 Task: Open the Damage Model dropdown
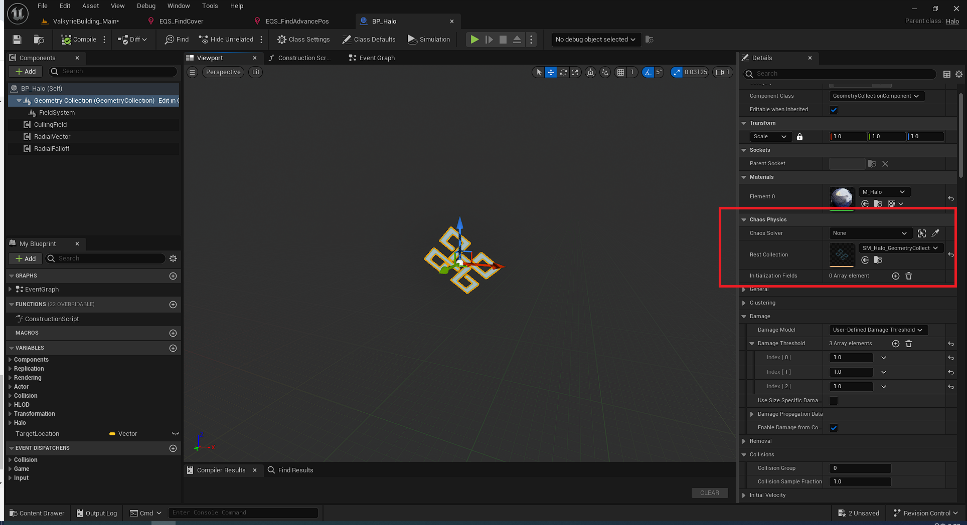(878, 330)
